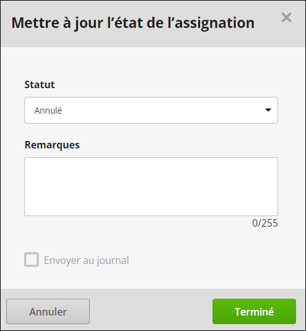
Task: Expand the status combo box list
Action: click(x=151, y=110)
